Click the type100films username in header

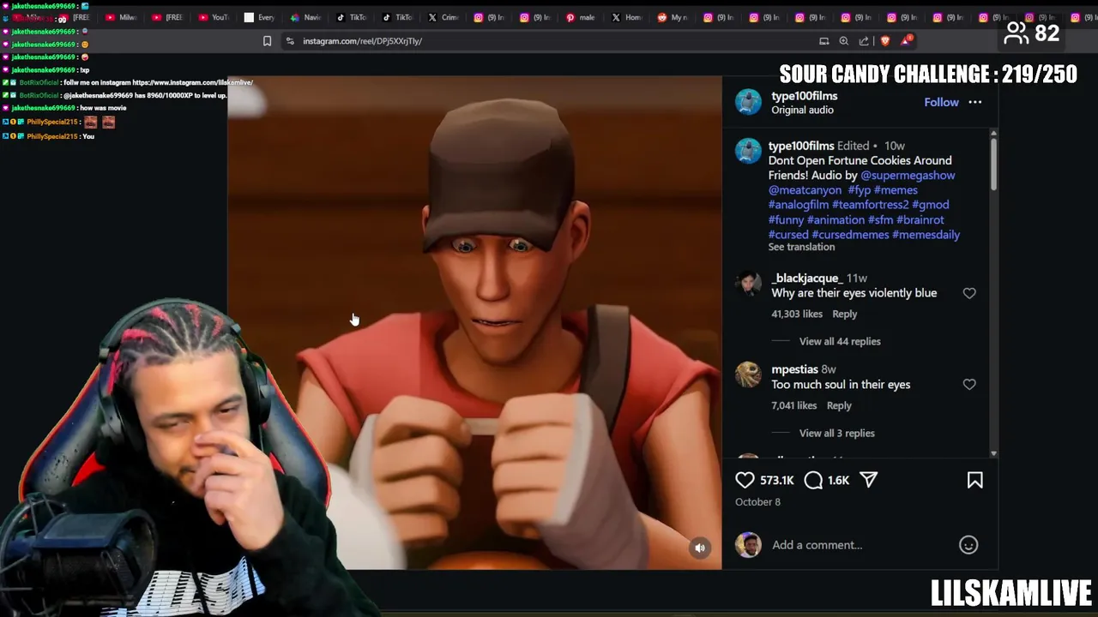[x=804, y=96]
